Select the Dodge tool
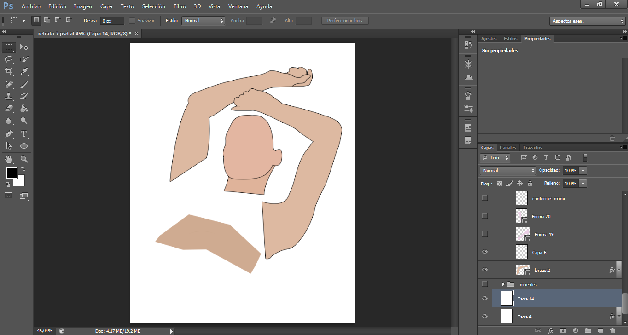 pos(24,121)
